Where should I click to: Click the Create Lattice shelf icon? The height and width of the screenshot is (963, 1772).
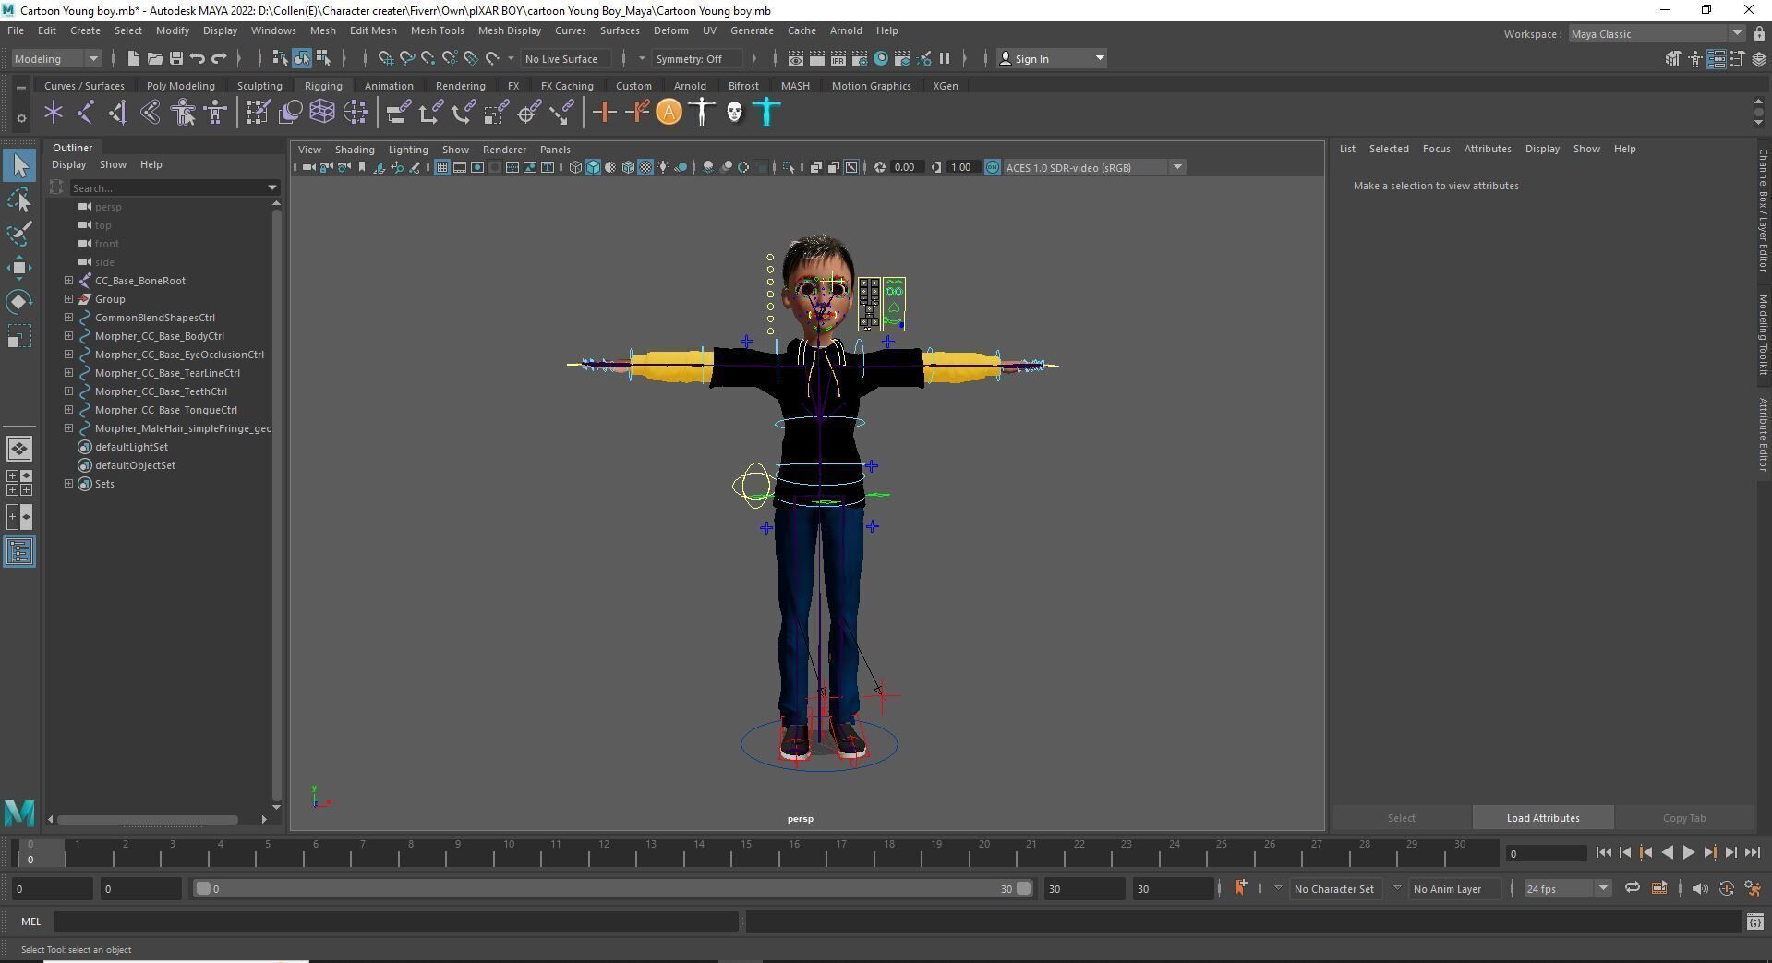tap(322, 113)
